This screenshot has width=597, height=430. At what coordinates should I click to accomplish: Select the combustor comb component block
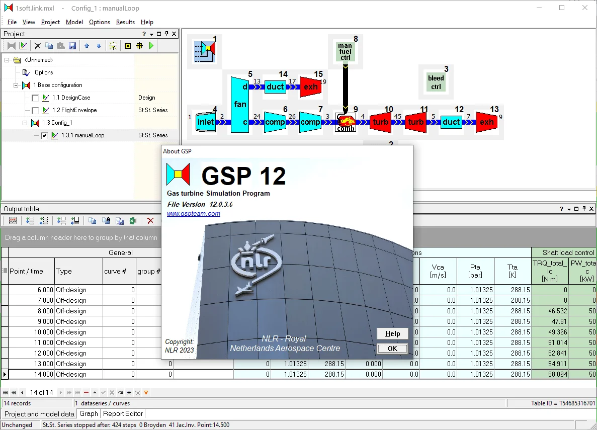pyautogui.click(x=346, y=122)
